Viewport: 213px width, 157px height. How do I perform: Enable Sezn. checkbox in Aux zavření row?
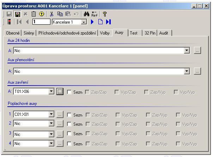point(69,92)
